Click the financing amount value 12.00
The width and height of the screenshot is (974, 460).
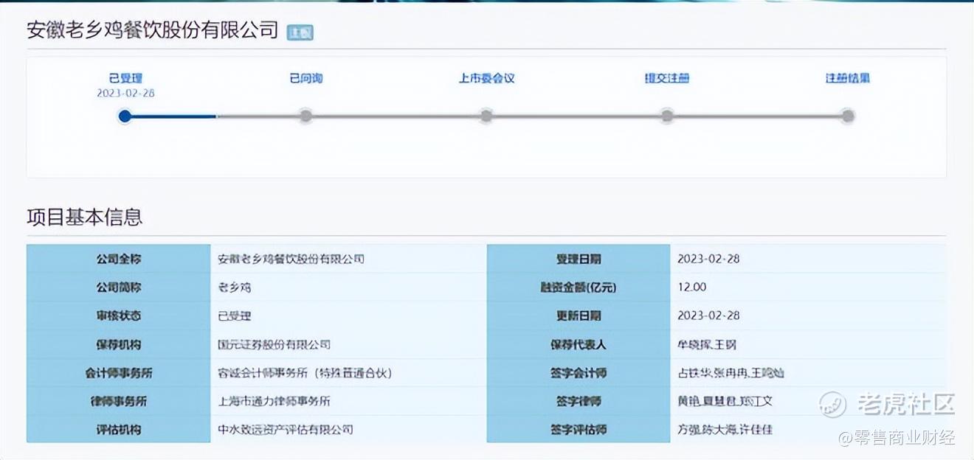[692, 287]
